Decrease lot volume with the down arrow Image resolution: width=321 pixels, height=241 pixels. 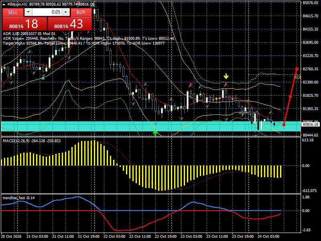(28, 12)
